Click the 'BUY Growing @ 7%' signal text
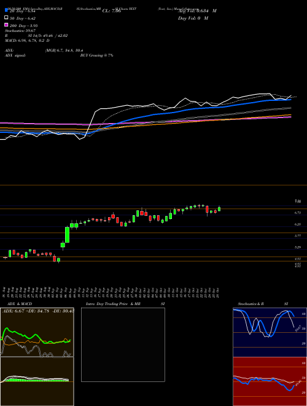This screenshot has width=307, height=406. [96, 55]
